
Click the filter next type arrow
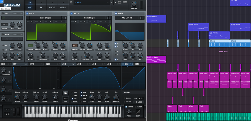pyautogui.click(x=143, y=18)
